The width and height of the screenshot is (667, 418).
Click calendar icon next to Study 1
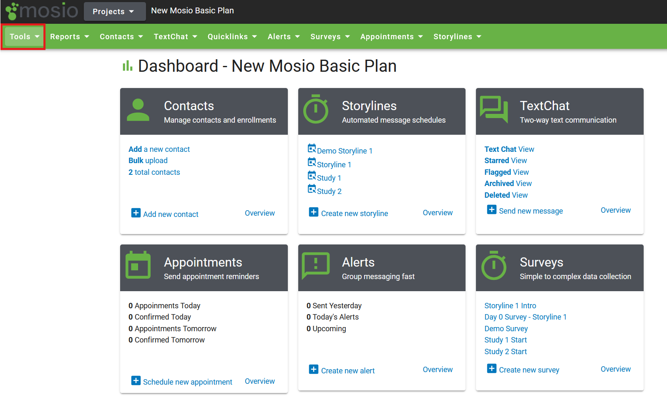click(312, 175)
